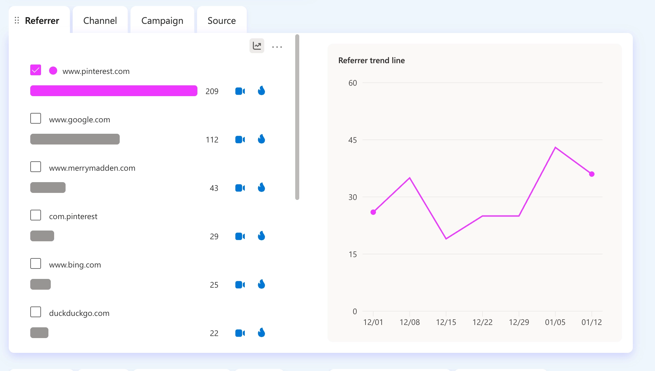This screenshot has height=371, width=655.
Task: View heatmaps for www.merrymadden.com referrer
Action: click(261, 188)
